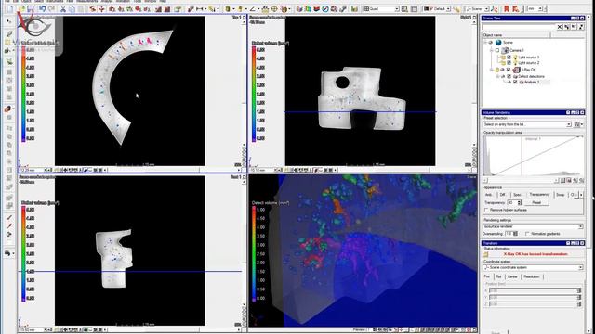Screen dimensions: 595x334
Task: Switch to the Center tab
Action: pyautogui.click(x=512, y=276)
